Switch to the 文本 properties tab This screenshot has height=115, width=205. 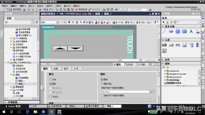point(76,69)
